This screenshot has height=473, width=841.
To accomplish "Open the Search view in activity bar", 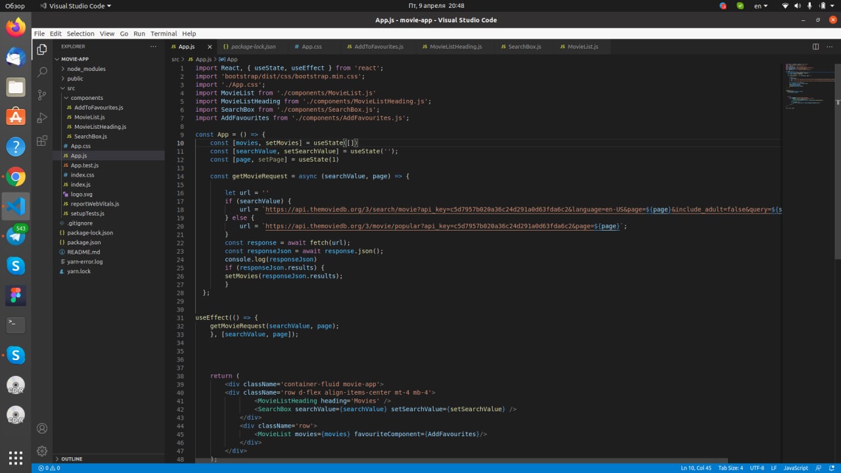I will 42,72.
